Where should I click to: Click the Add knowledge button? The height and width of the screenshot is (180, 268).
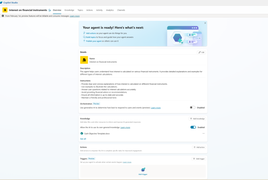coord(197,119)
